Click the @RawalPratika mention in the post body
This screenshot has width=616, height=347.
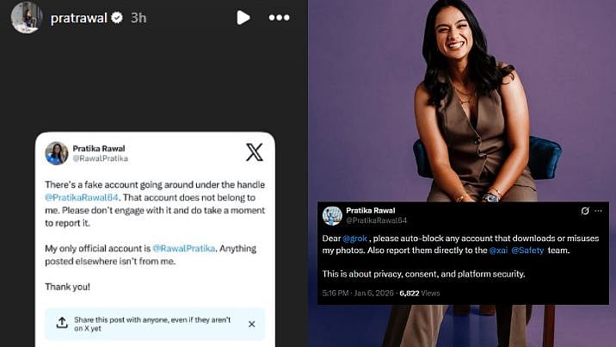[183, 248]
